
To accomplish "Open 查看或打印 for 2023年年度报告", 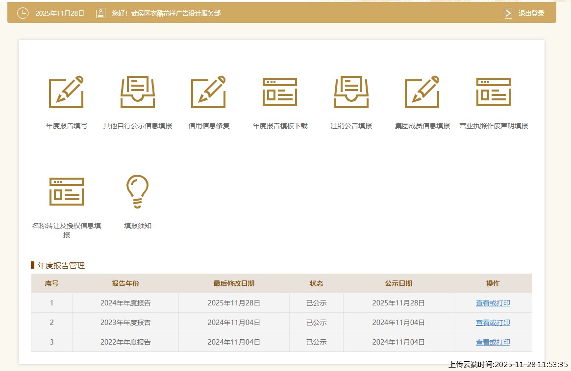I will (493, 323).
